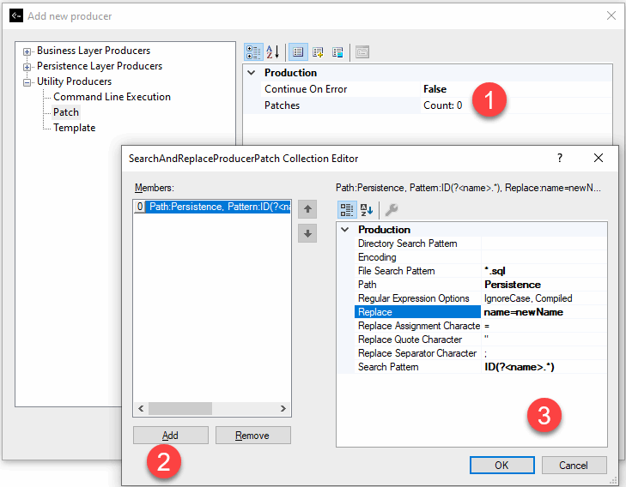This screenshot has height=487, width=626.
Task: Collapse the Production category in producer grid
Action: [x=252, y=73]
